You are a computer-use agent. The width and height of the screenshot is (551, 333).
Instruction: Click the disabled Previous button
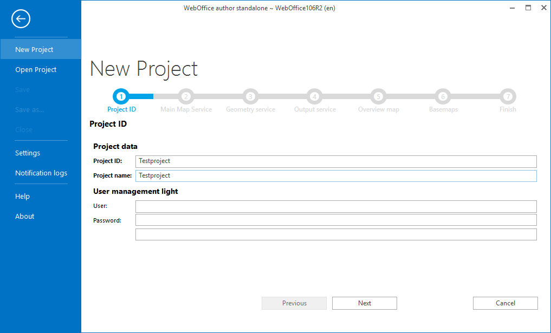point(294,303)
